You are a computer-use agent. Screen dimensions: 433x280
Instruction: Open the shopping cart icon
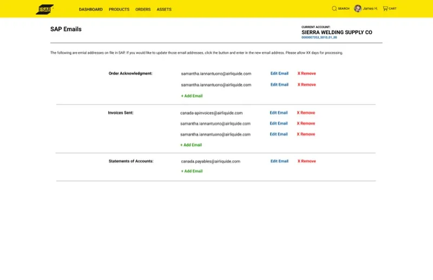tap(385, 9)
